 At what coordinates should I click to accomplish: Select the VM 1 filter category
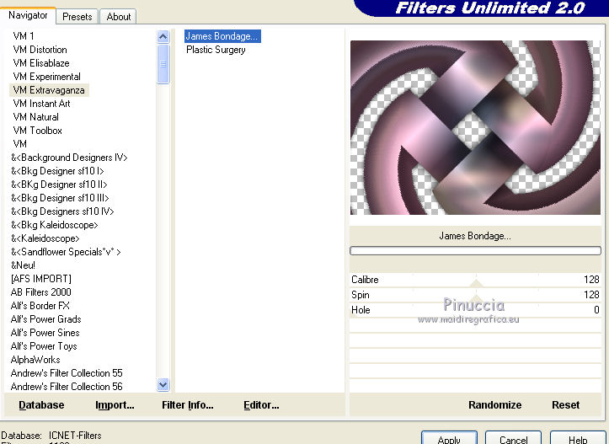pos(24,36)
